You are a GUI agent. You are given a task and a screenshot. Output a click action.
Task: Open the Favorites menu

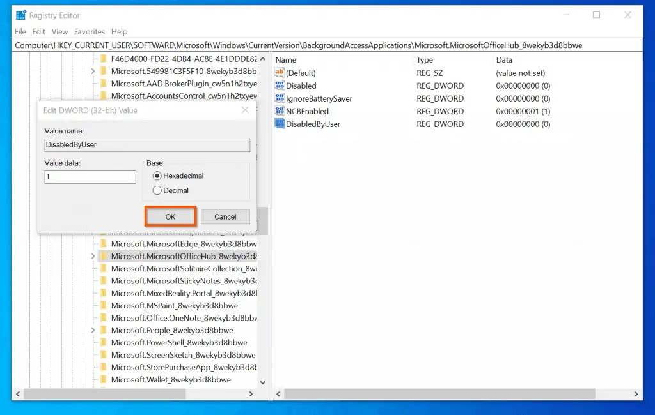tap(90, 31)
